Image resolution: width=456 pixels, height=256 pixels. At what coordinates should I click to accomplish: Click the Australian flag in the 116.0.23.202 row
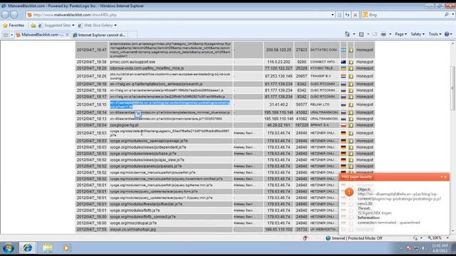pyautogui.click(x=343, y=62)
